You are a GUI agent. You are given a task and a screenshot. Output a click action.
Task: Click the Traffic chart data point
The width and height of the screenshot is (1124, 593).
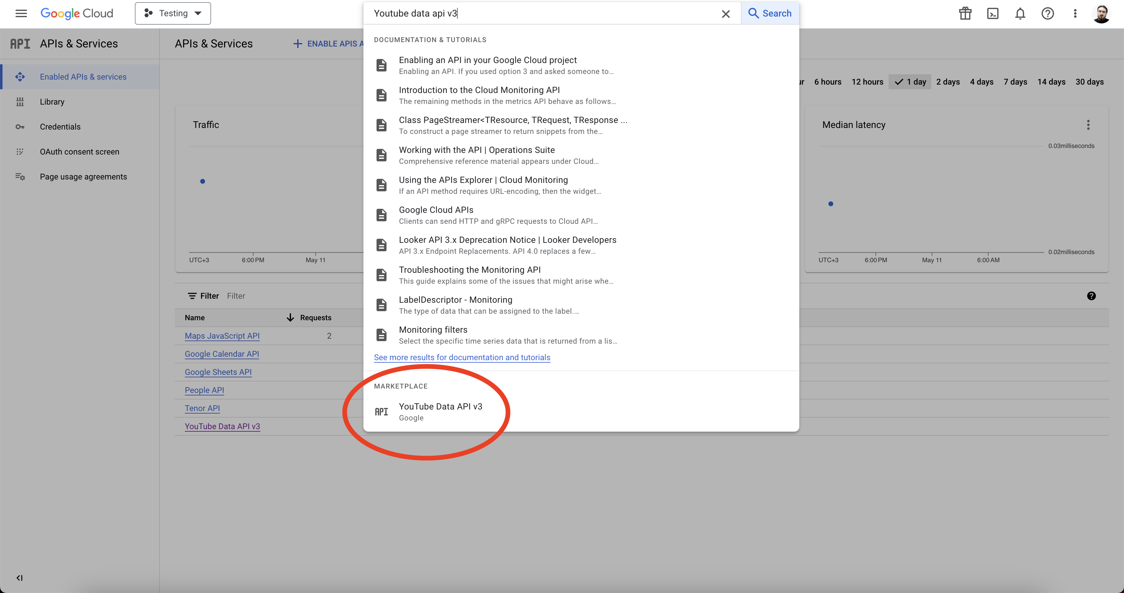(x=202, y=181)
